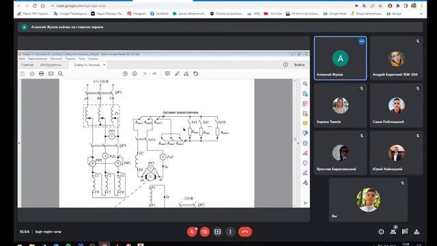Select Юрий Хайнацкий participant tile
This screenshot has height=246, width=437.
point(396,153)
